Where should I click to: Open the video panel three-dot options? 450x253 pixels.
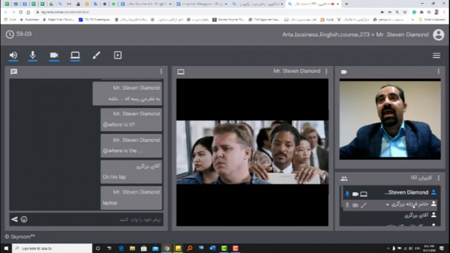tap(438, 71)
